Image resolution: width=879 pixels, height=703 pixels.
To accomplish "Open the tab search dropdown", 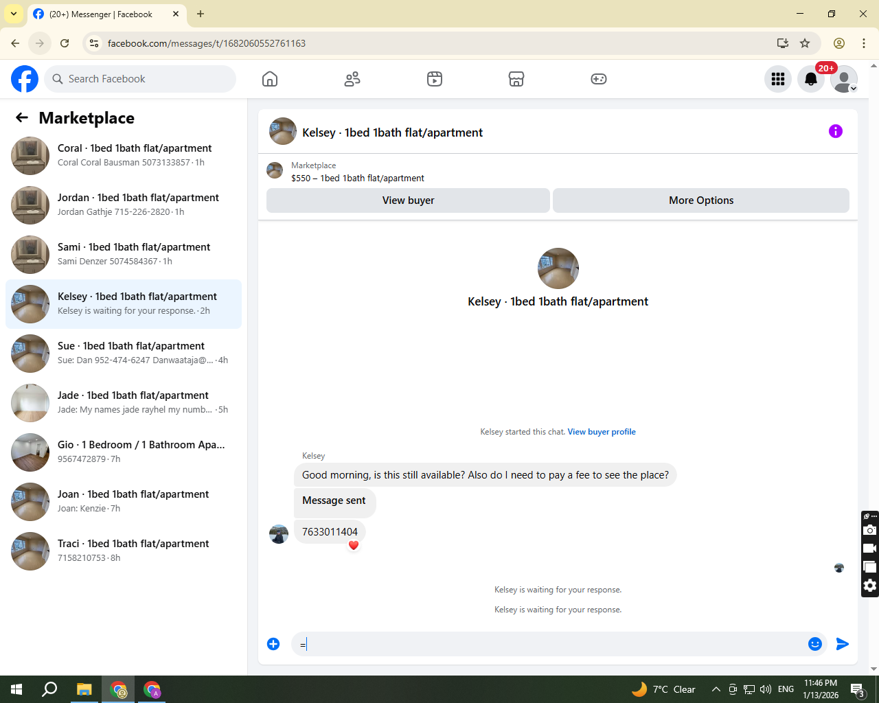I will [14, 14].
